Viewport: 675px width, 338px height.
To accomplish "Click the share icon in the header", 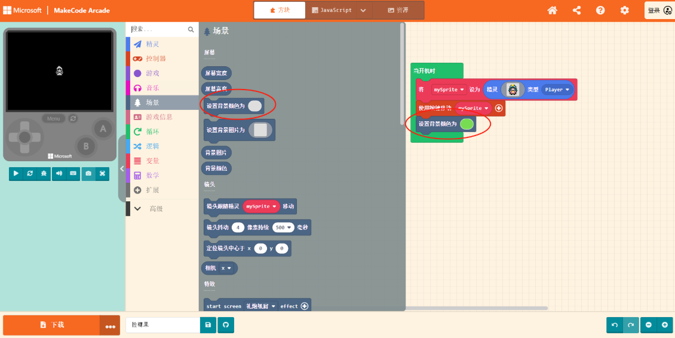I will coord(576,10).
